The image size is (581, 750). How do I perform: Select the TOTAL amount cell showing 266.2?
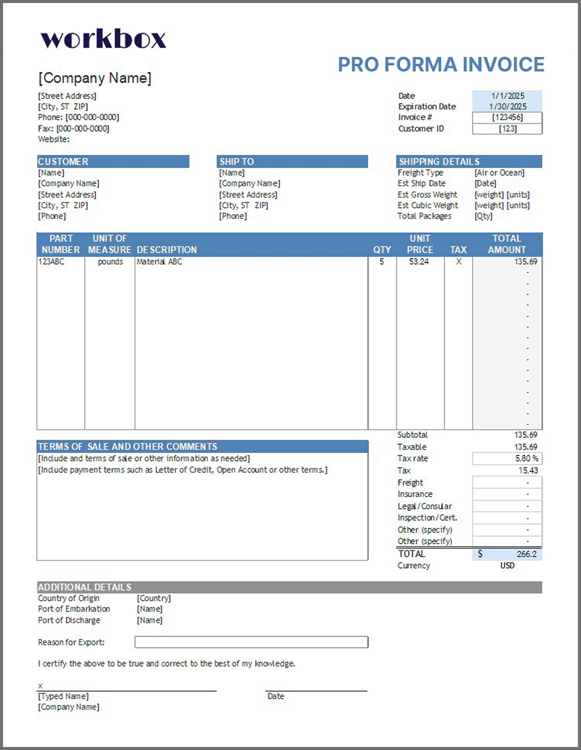pos(507,554)
